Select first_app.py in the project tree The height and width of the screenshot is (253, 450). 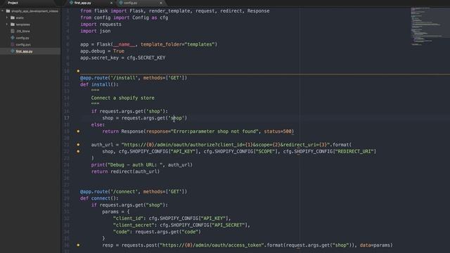pos(24,51)
